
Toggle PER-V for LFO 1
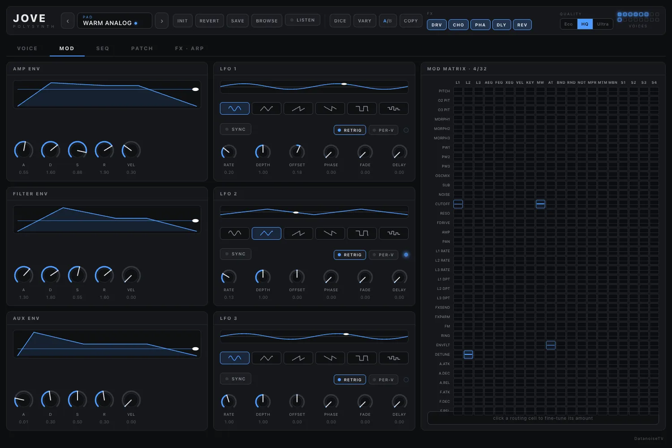point(383,130)
